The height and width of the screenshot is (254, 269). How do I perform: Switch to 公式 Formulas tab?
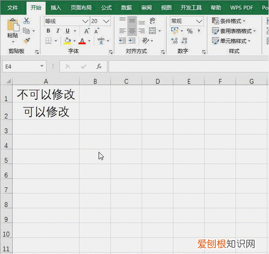pyautogui.click(x=107, y=8)
